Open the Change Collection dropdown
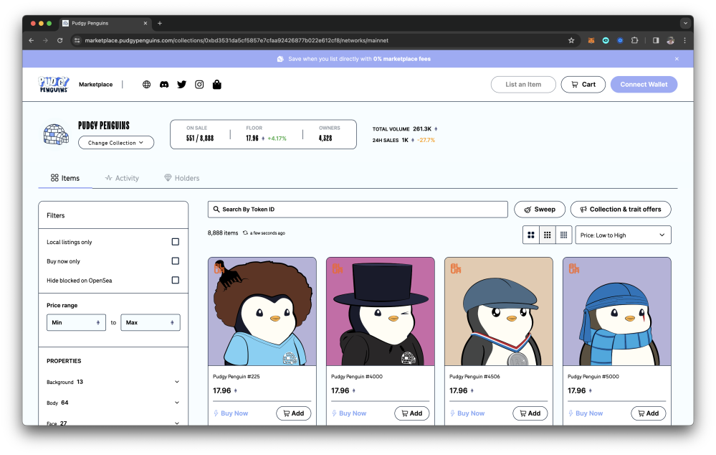Viewport: 716px width, 455px height. click(x=116, y=143)
